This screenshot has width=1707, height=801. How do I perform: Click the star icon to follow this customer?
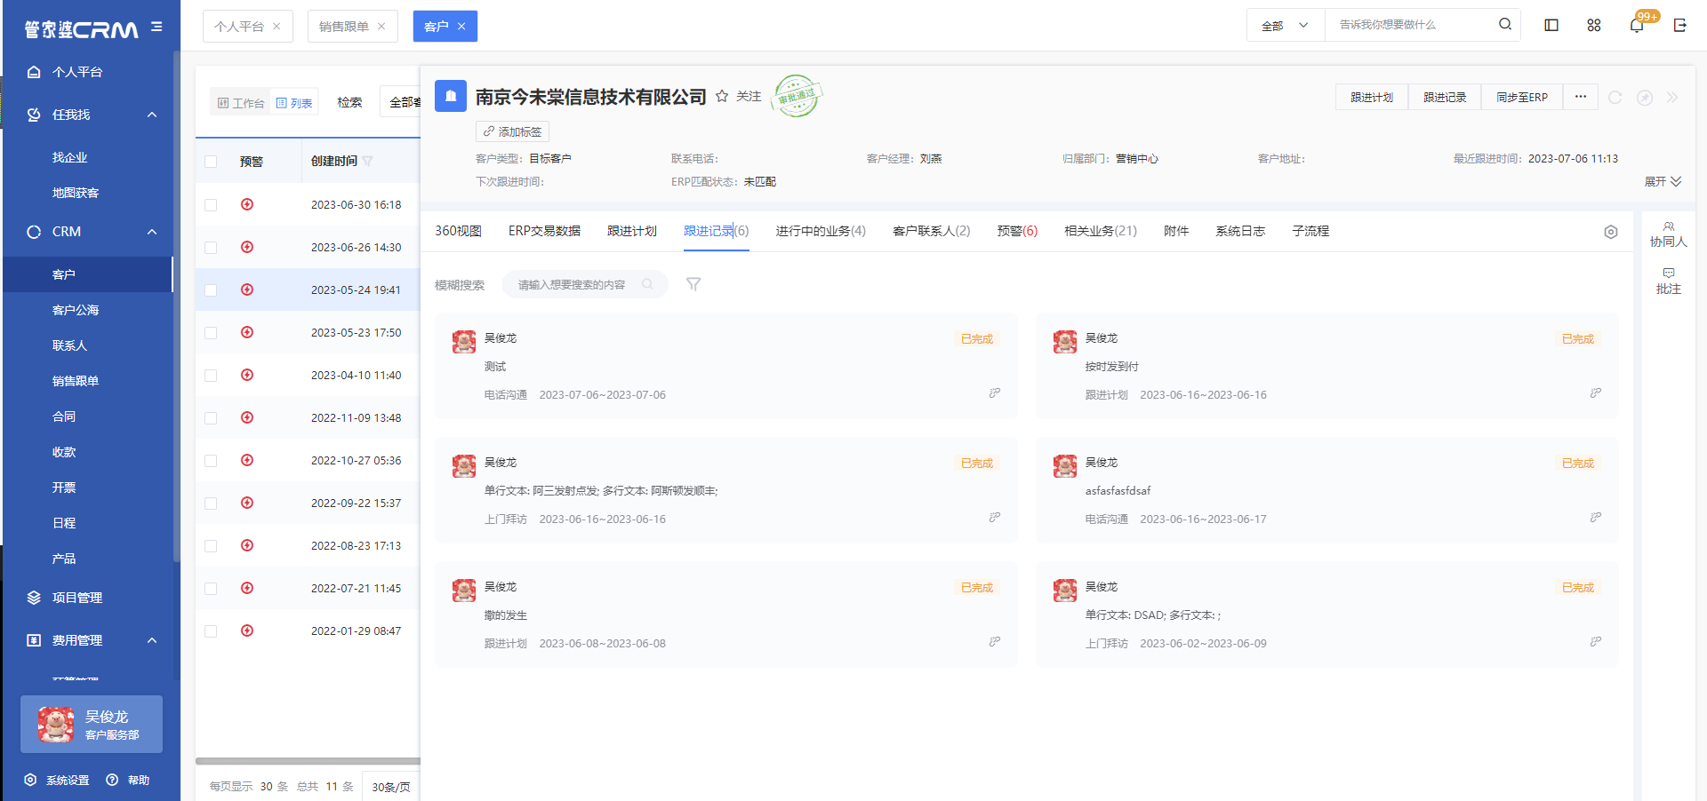coord(722,96)
